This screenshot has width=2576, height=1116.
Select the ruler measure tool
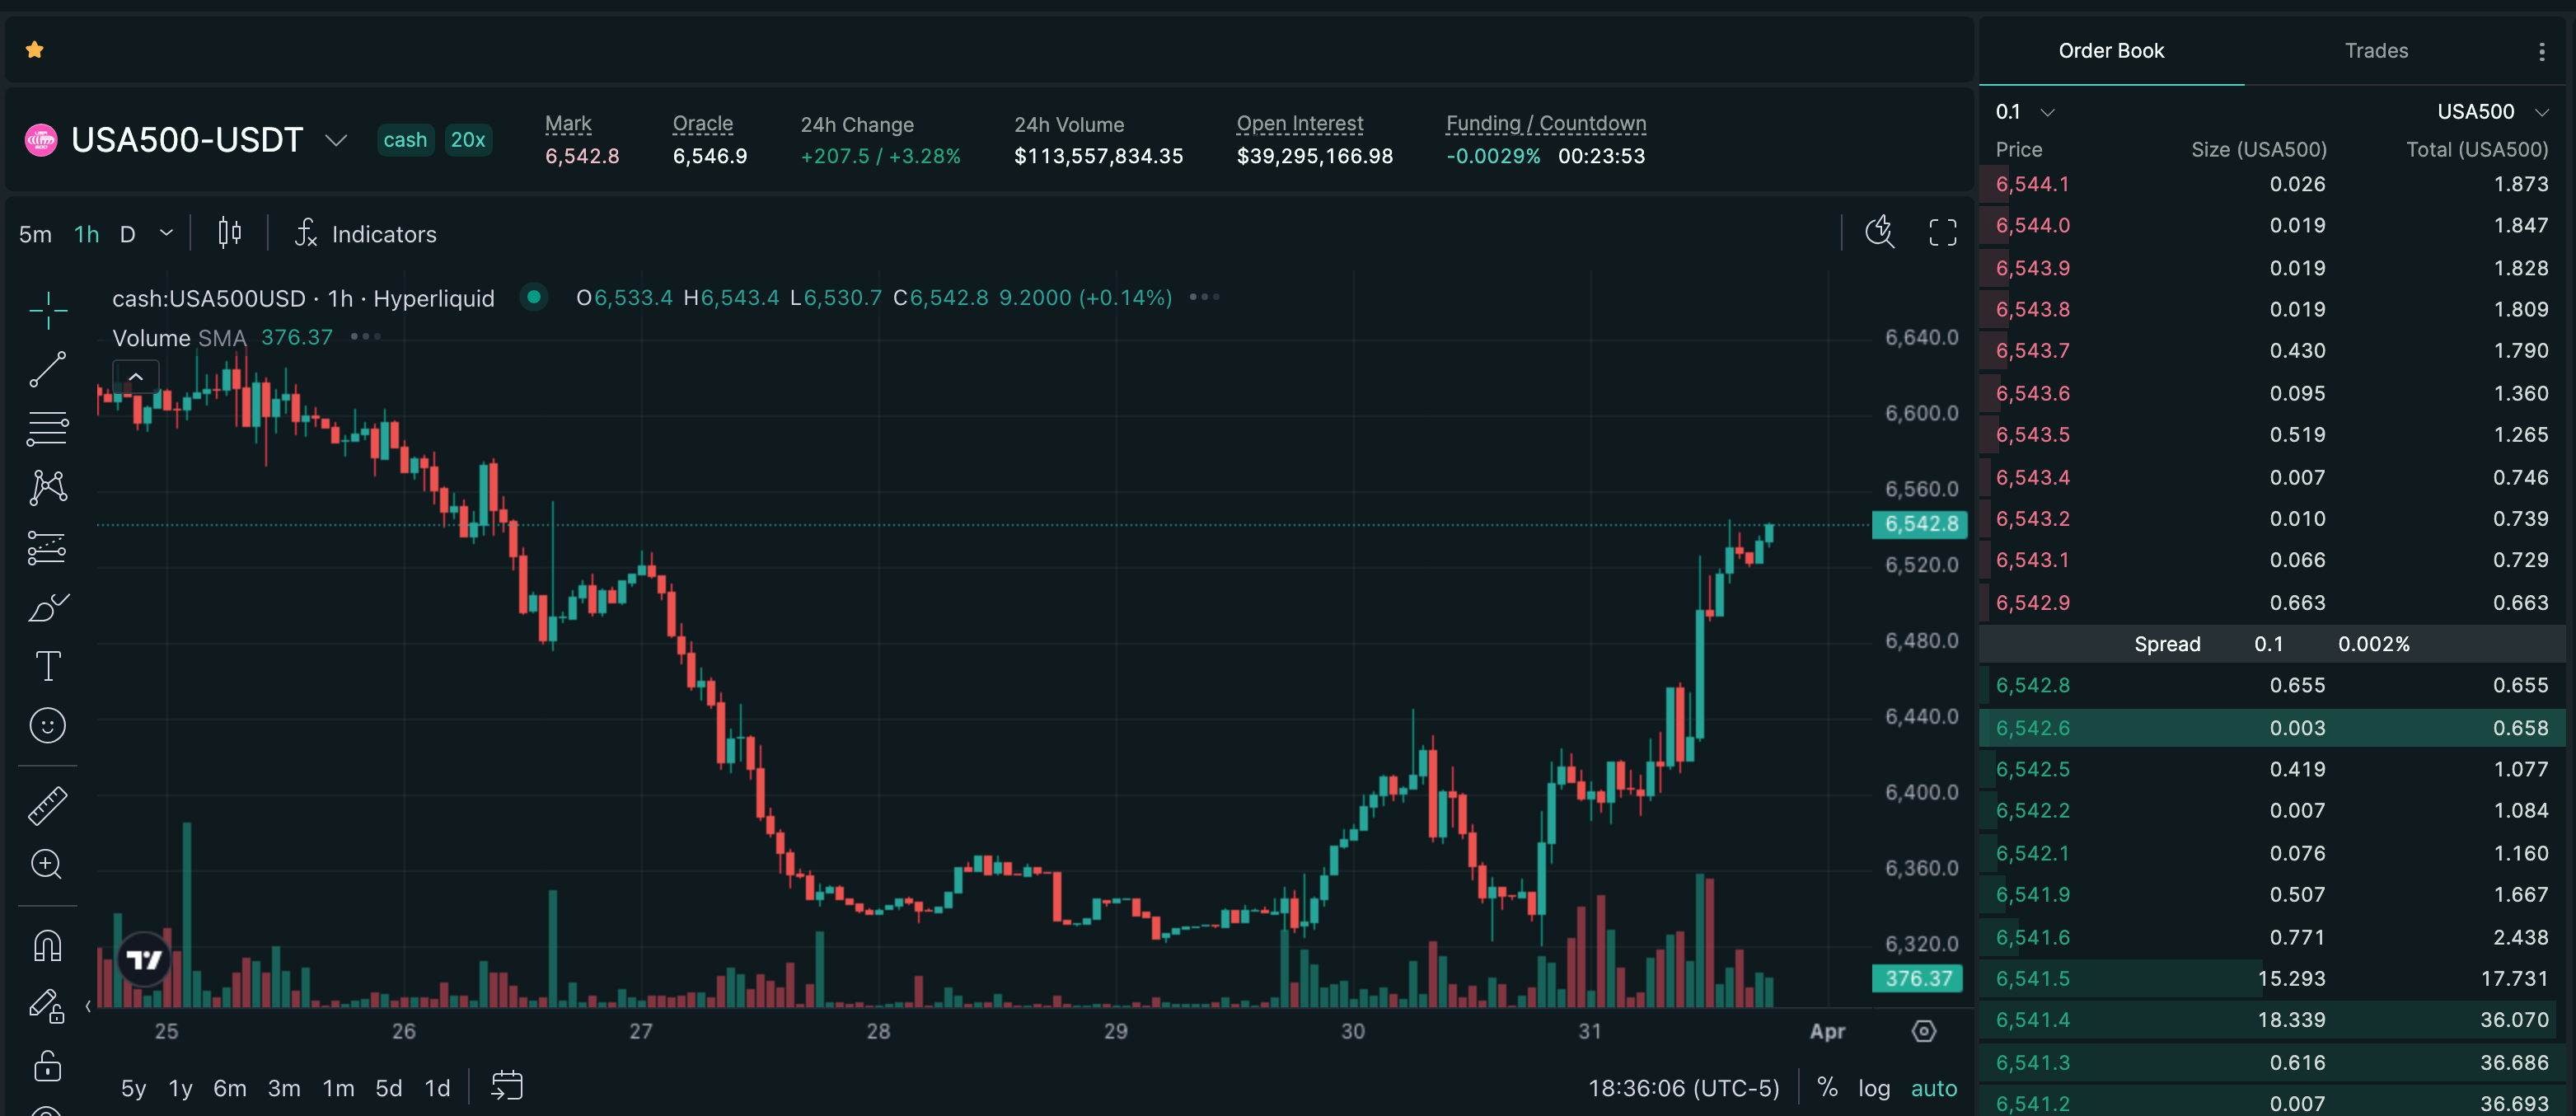click(x=47, y=805)
